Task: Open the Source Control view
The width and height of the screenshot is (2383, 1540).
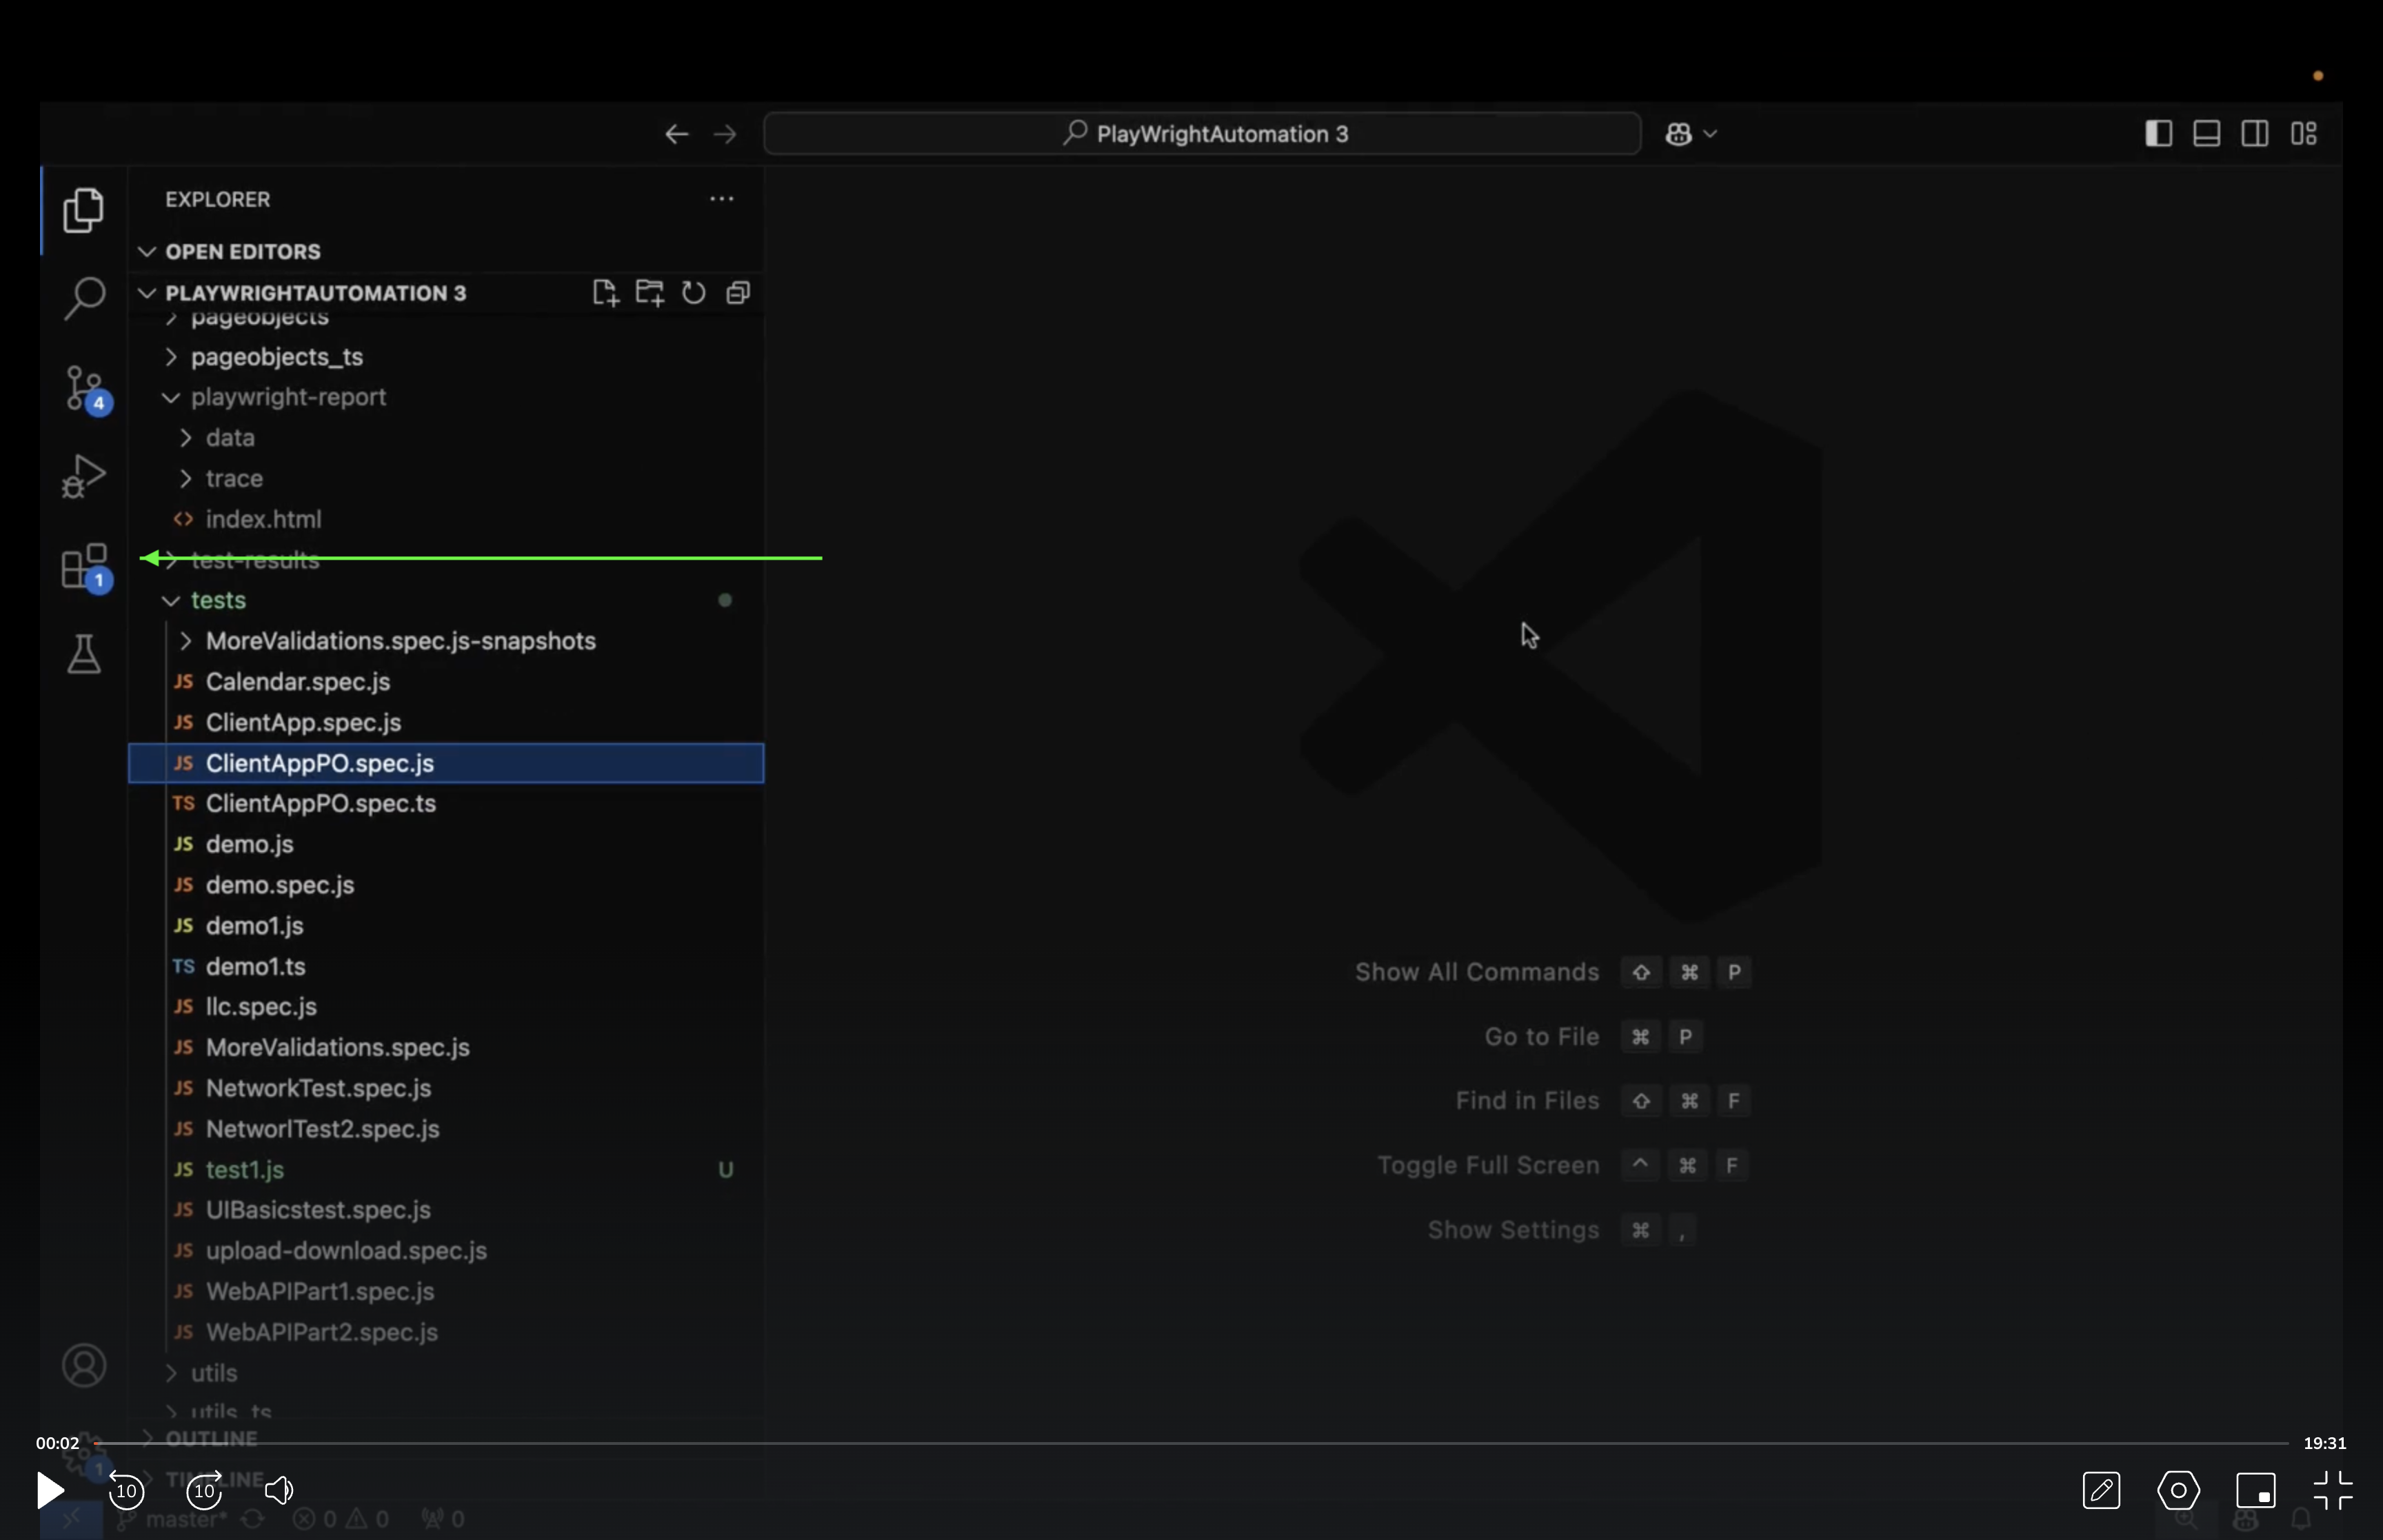Action: pos(84,388)
